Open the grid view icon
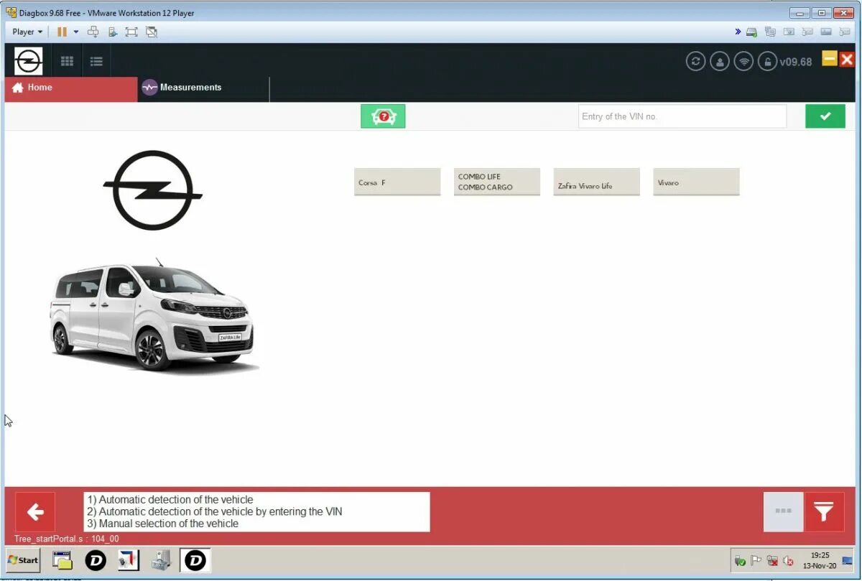 (x=68, y=62)
